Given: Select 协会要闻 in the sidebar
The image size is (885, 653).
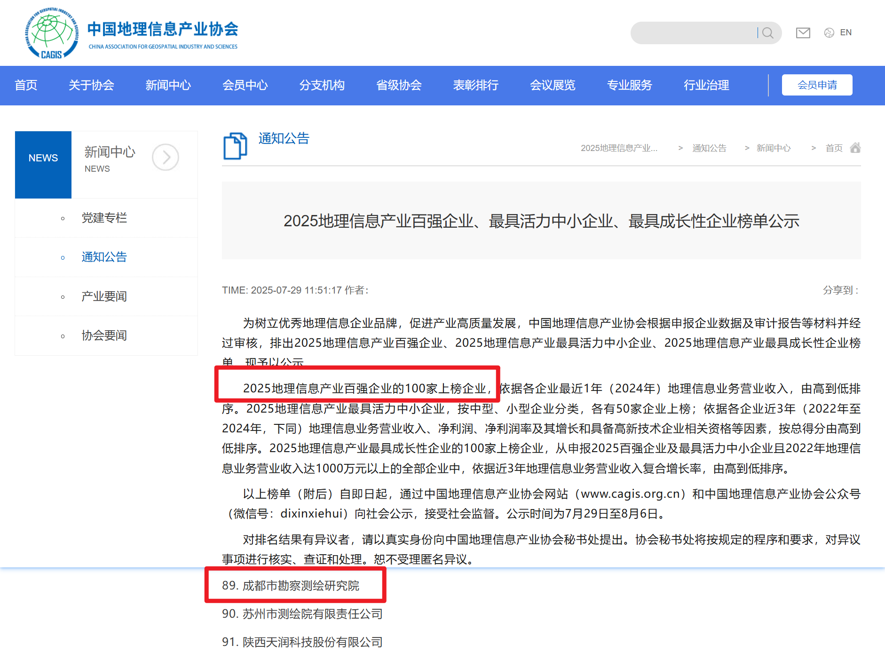Looking at the screenshot, I should pyautogui.click(x=104, y=335).
